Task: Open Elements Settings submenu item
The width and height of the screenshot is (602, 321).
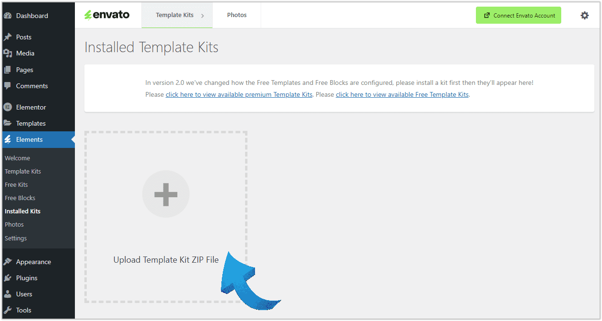Action: [x=16, y=238]
